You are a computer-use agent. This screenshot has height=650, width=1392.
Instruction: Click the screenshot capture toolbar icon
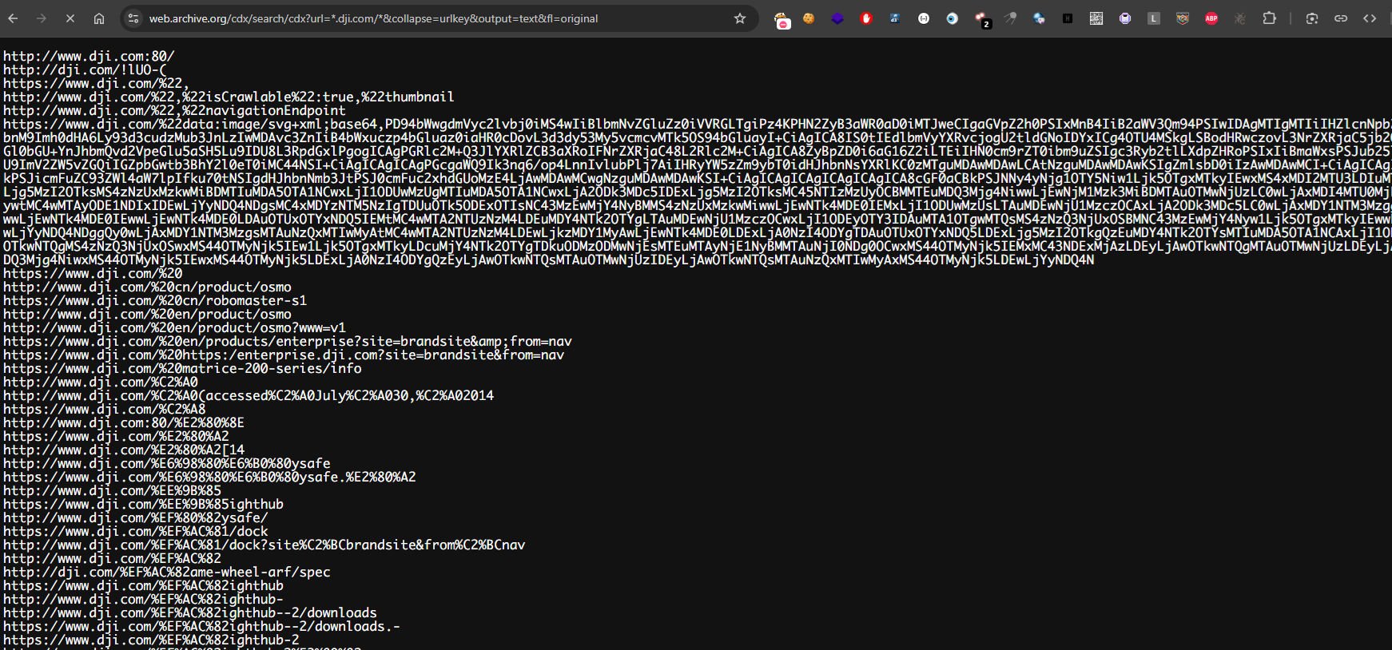(1312, 18)
